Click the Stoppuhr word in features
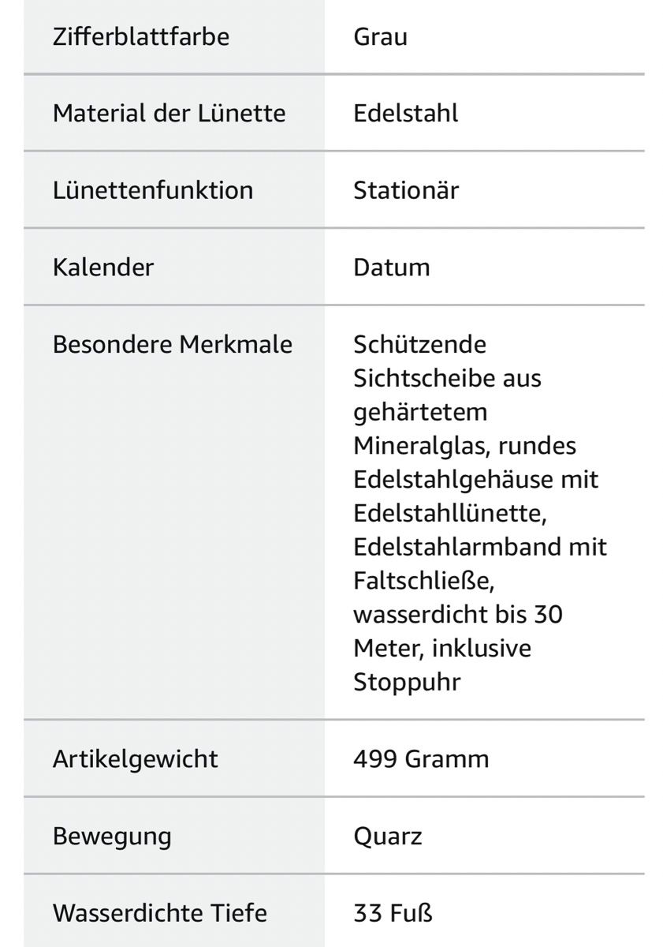This screenshot has height=947, width=663. pyautogui.click(x=407, y=682)
